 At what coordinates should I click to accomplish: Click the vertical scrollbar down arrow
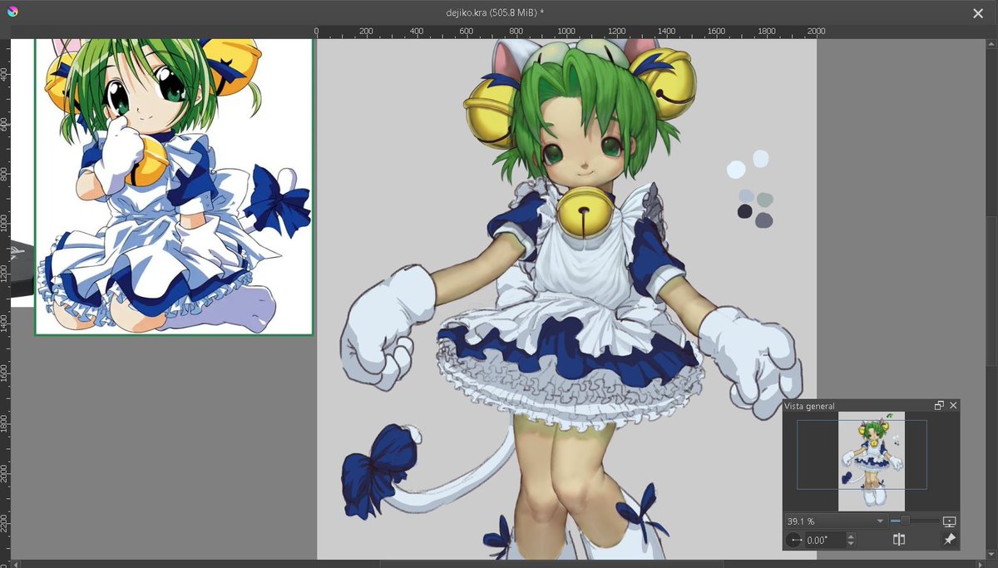pyautogui.click(x=992, y=555)
